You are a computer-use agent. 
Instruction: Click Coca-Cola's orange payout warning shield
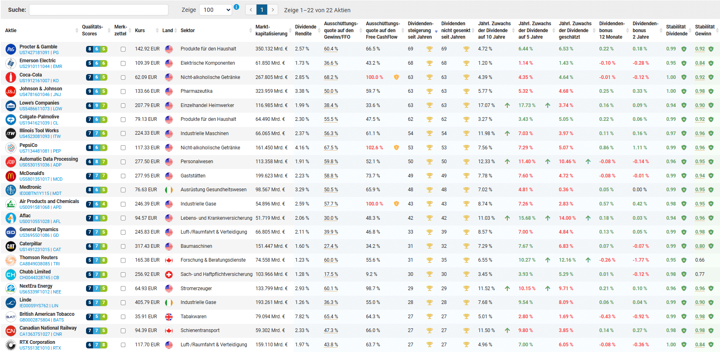[x=396, y=77]
